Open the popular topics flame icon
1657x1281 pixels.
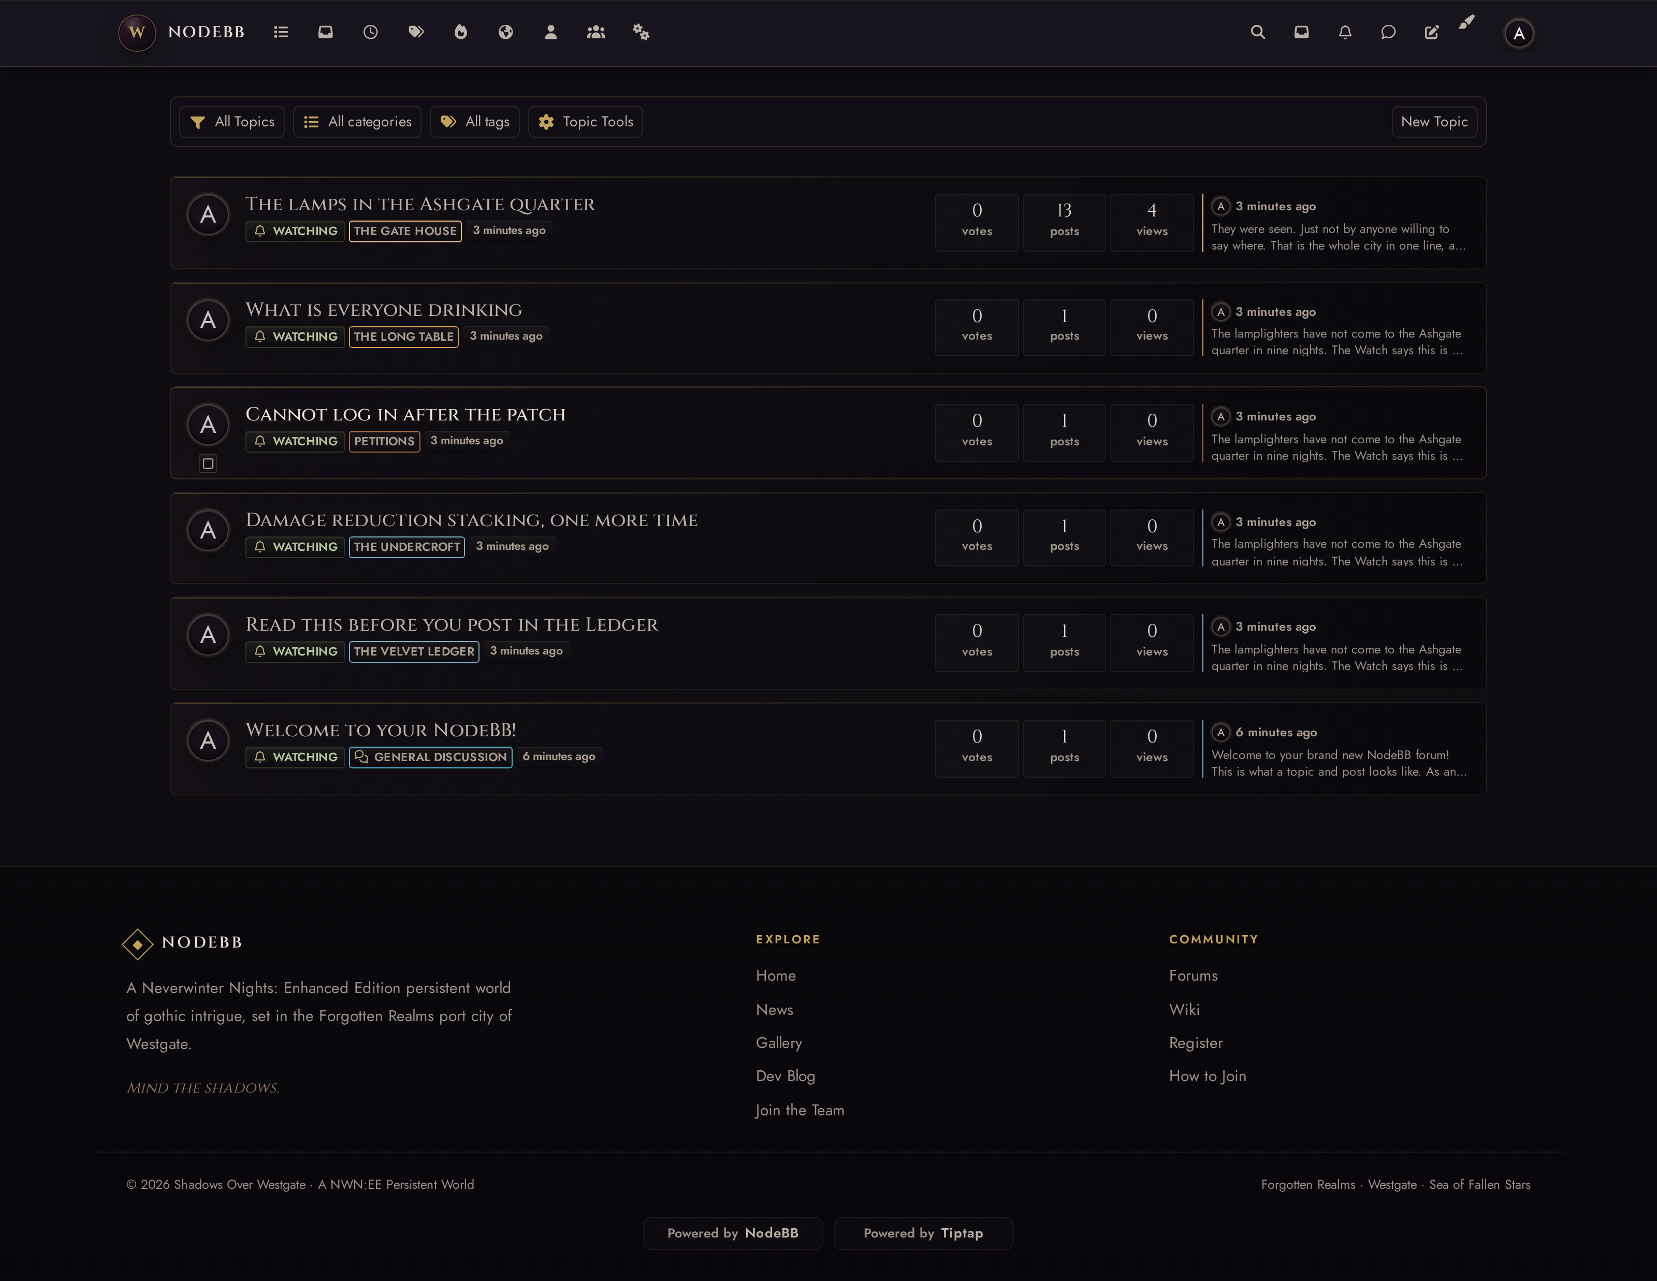(x=460, y=32)
